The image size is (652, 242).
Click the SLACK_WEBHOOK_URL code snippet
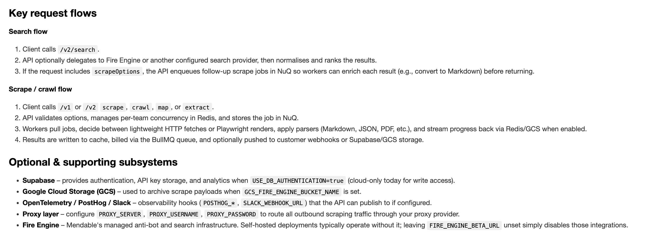click(x=273, y=203)
